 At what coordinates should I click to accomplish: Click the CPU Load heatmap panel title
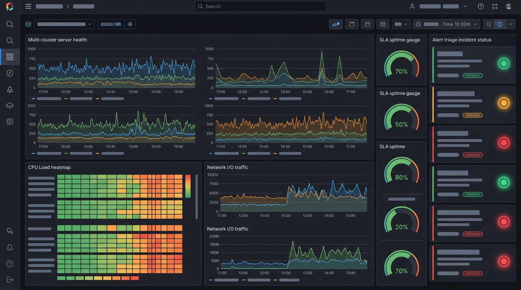coord(49,167)
